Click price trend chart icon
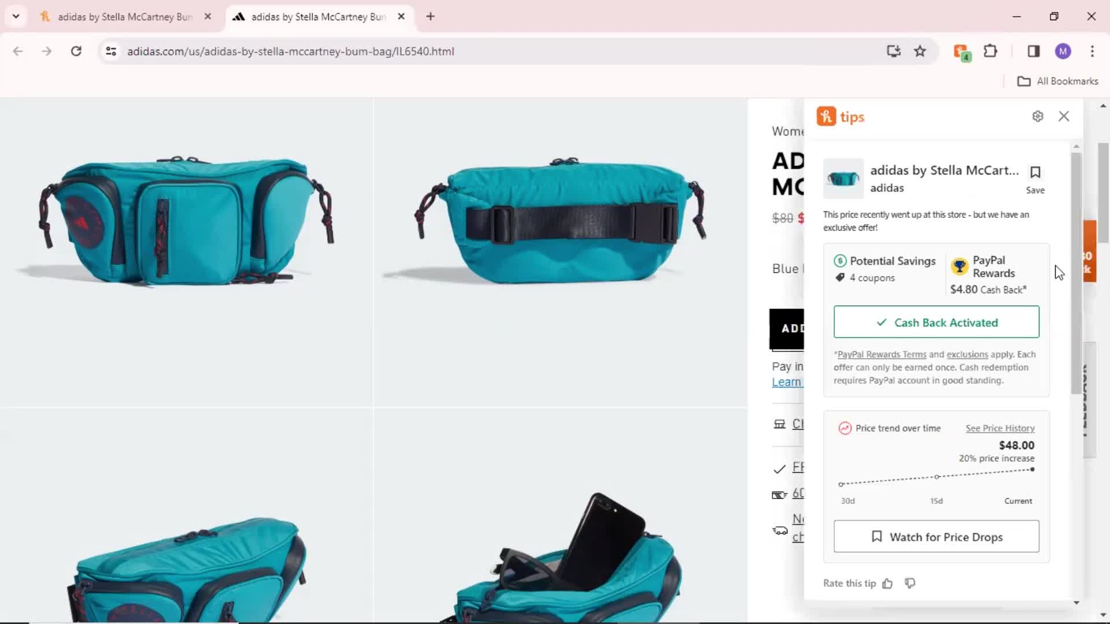 tap(845, 428)
